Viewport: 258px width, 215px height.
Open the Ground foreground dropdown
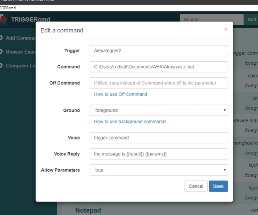click(159, 110)
